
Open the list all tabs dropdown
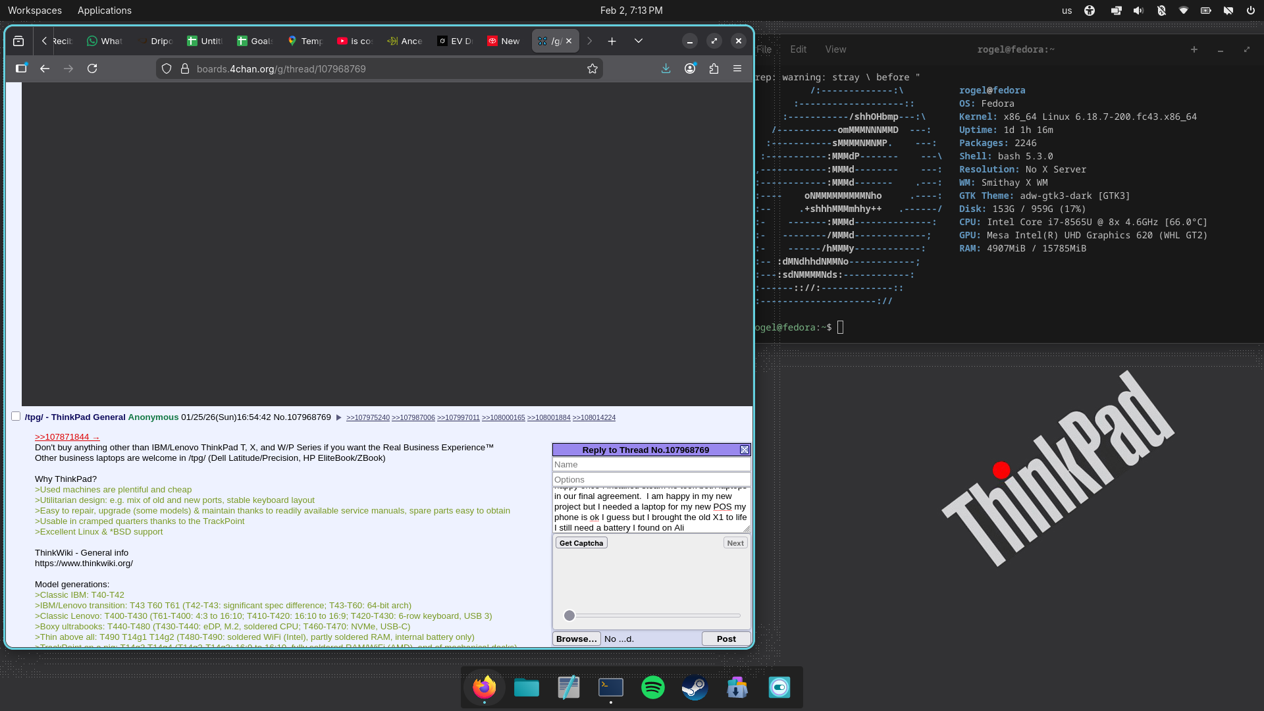638,41
